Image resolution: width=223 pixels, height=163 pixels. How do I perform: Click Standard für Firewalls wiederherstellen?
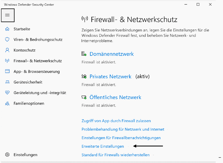[116, 155]
